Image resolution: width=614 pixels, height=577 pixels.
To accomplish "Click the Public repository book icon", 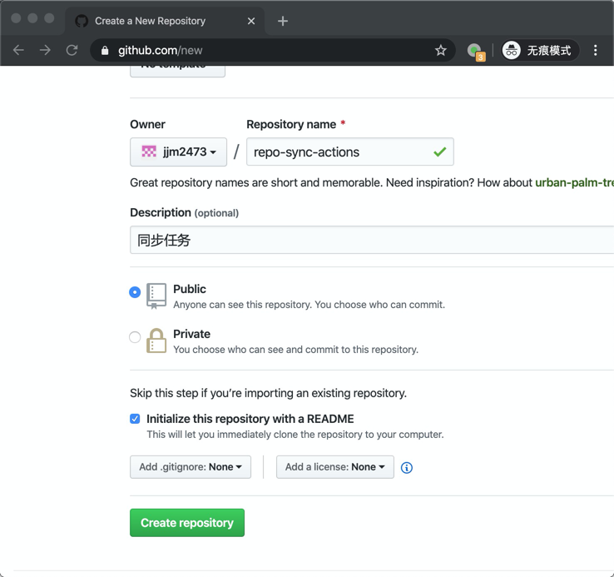I will pos(156,296).
